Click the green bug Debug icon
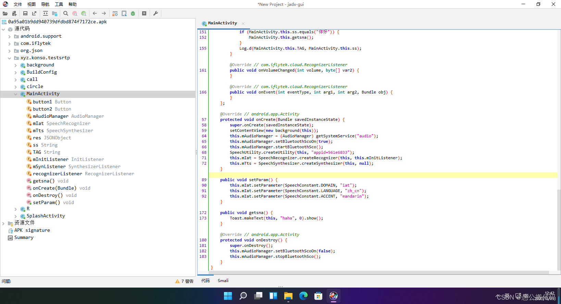 tap(133, 13)
